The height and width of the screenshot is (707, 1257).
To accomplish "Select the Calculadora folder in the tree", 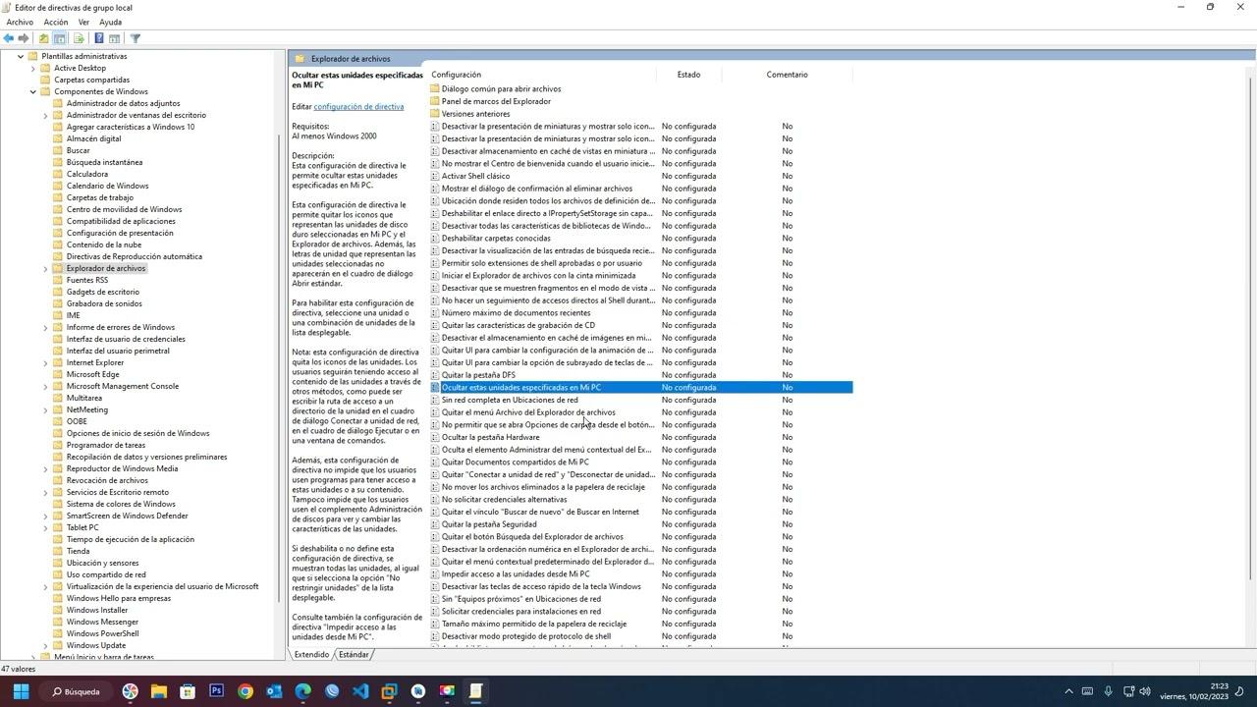I will click(x=87, y=174).
